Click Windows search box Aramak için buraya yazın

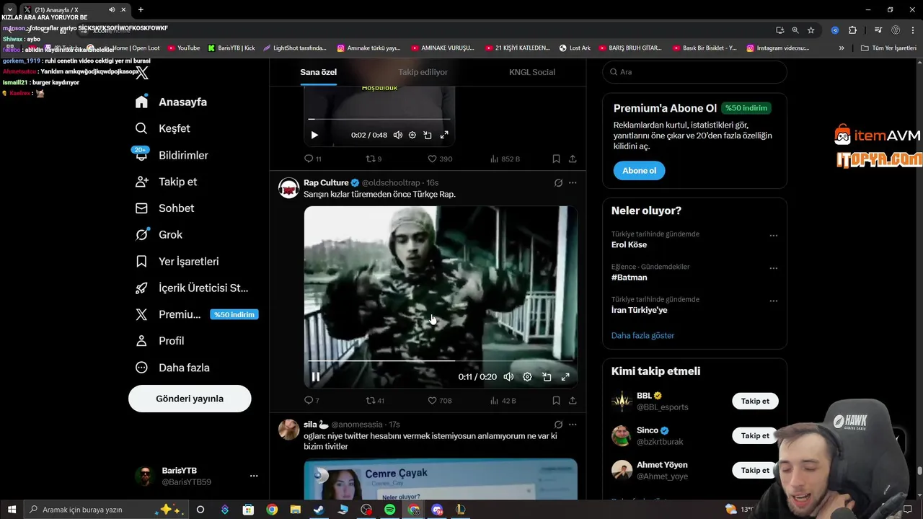105,510
